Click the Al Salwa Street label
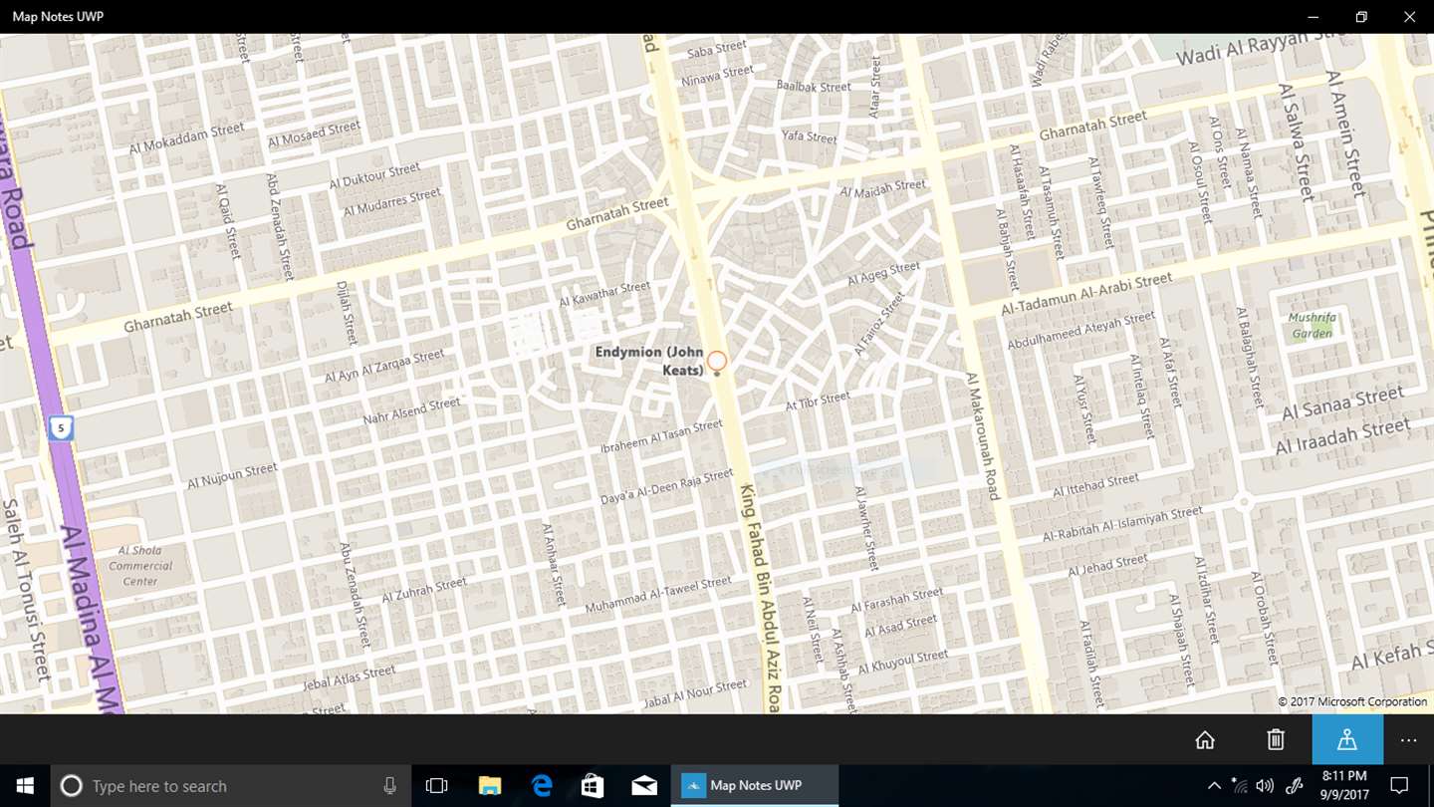This screenshot has width=1434, height=807. click(1296, 141)
